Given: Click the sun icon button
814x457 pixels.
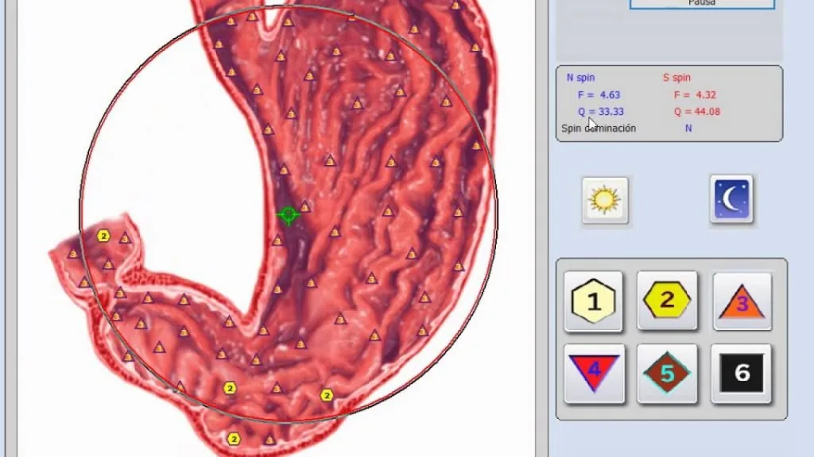Looking at the screenshot, I should pyautogui.click(x=605, y=201).
